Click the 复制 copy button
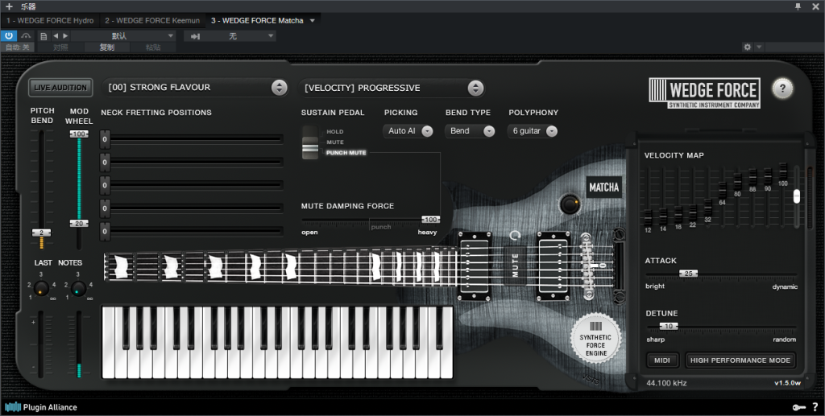The width and height of the screenshot is (825, 416). click(107, 47)
